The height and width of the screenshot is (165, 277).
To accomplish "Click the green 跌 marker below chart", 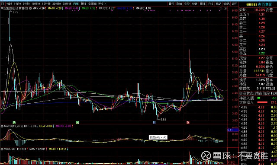I will click(14, 122).
